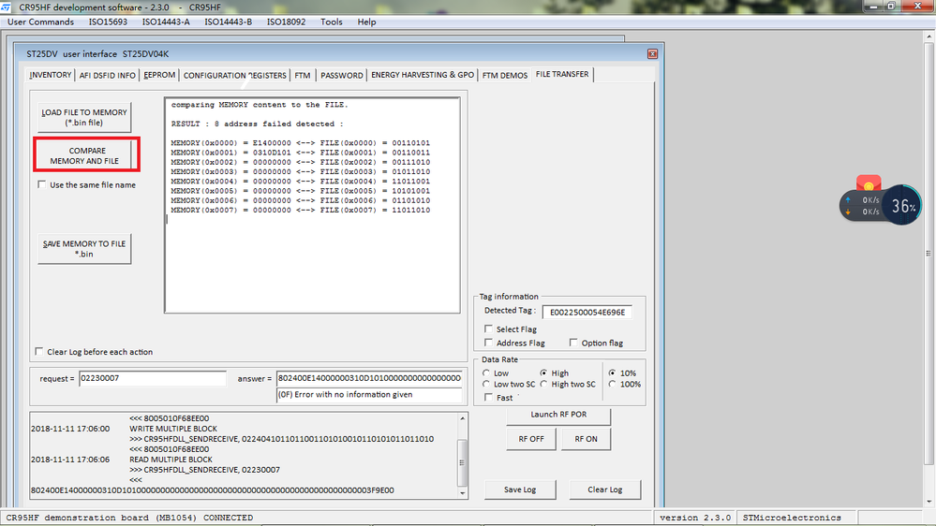Click the MEMORY(0x0007) comparison result line
This screenshot has width=936, height=526.
point(300,210)
